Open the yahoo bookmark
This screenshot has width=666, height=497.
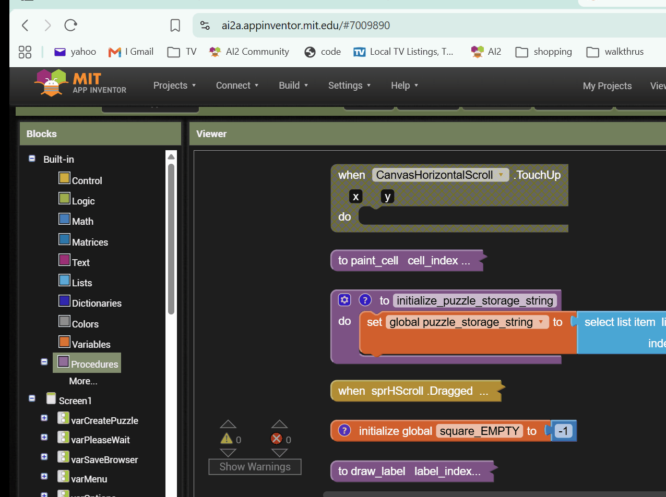76,52
